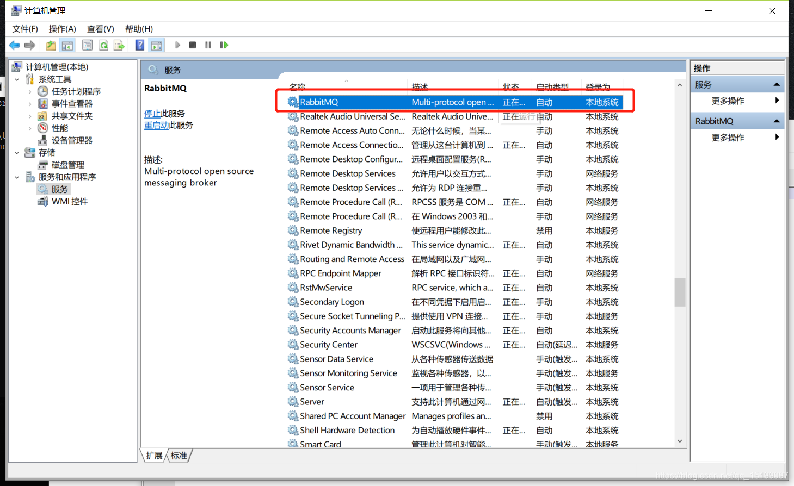The height and width of the screenshot is (486, 794).
Task: Select WMI 控件 in the tree
Action: (70, 202)
